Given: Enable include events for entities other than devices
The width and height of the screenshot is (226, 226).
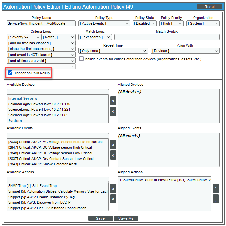Looking at the screenshot, I should [x=81, y=59].
